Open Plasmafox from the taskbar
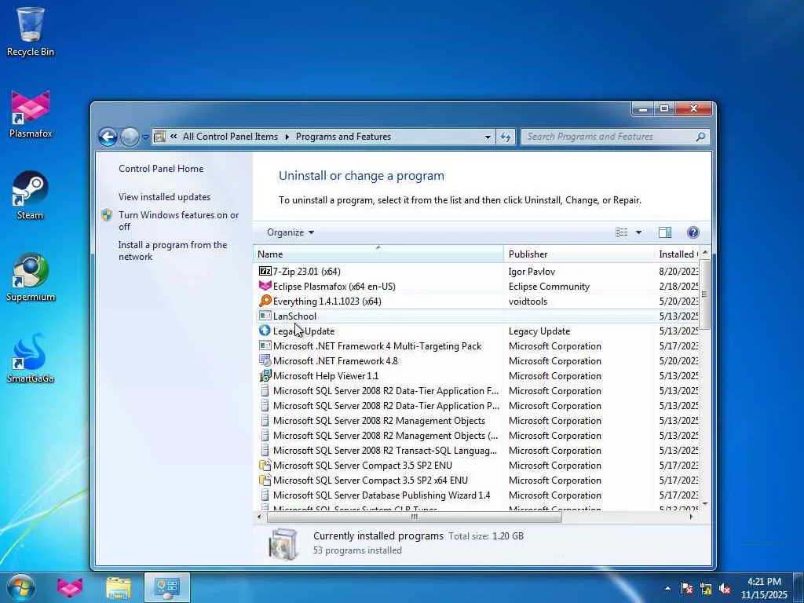804x603 pixels. tap(70, 587)
